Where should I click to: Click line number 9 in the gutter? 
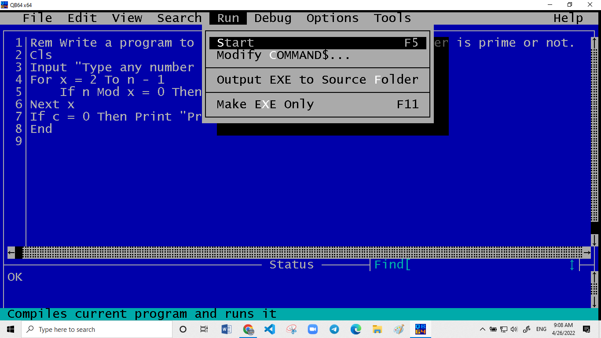point(18,141)
